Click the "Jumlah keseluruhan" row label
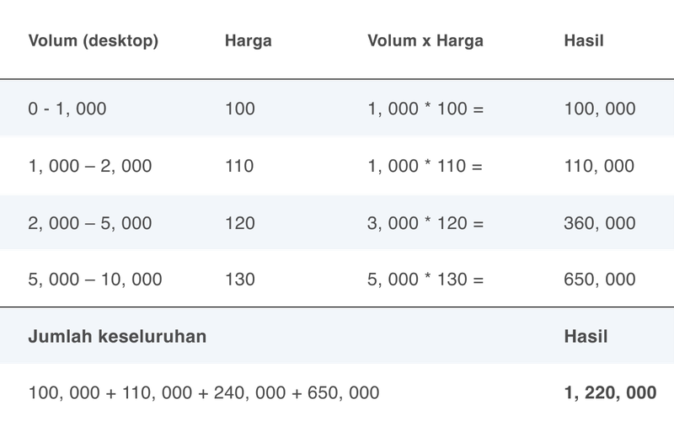Image resolution: width=674 pixels, height=421 pixels. click(118, 336)
